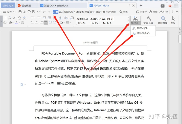Screen dimensions: 182x124
Task: Increase font size with the A+ icon
Action: pyautogui.click(x=10, y=18)
